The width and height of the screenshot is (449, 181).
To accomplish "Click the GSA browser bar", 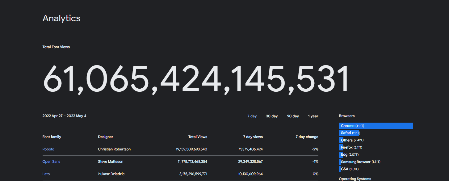I will click(340, 169).
